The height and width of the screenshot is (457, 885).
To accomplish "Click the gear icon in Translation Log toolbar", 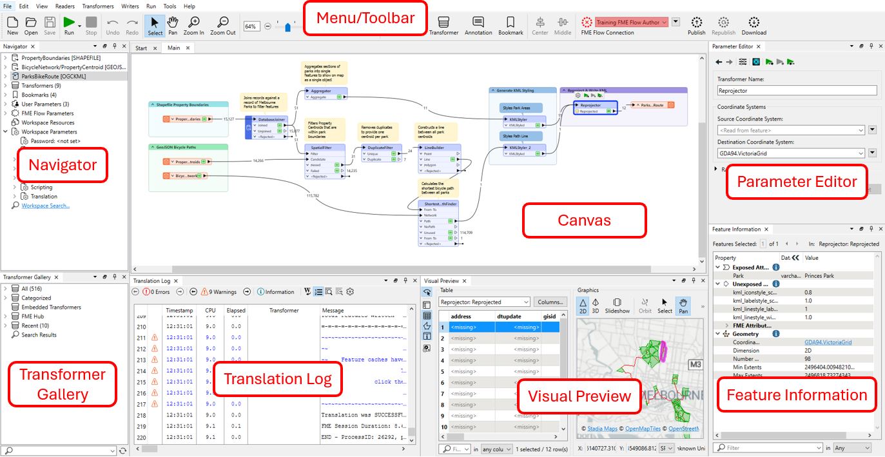I will [350, 292].
